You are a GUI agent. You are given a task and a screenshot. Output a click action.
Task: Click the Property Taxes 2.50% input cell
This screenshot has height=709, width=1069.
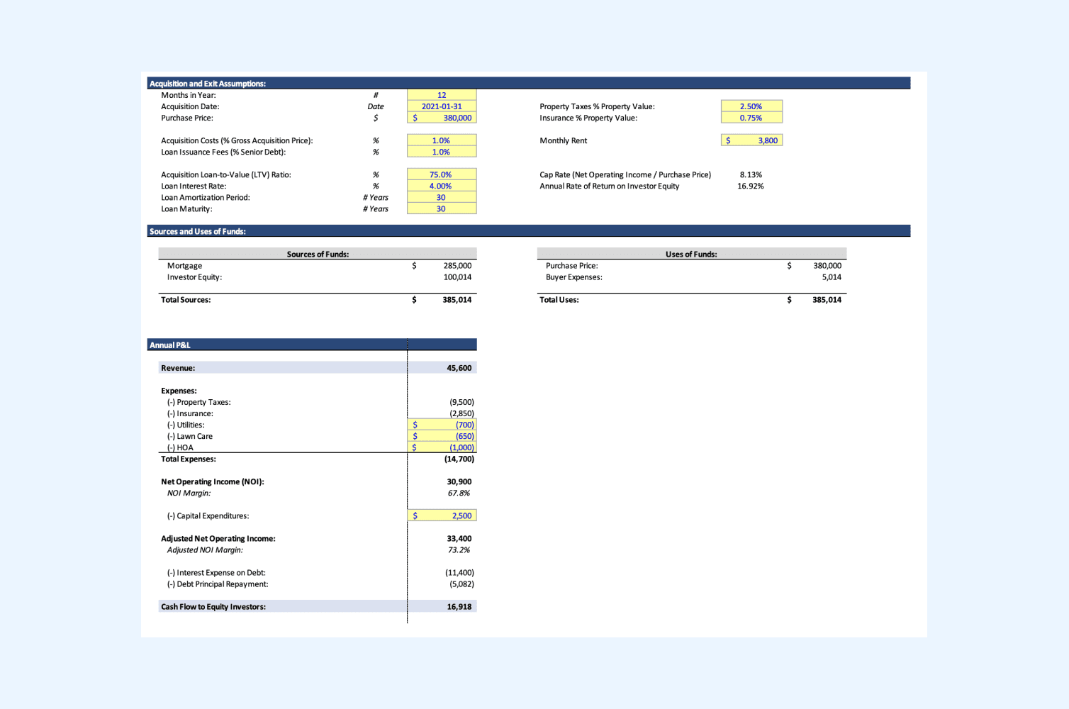[x=751, y=106]
